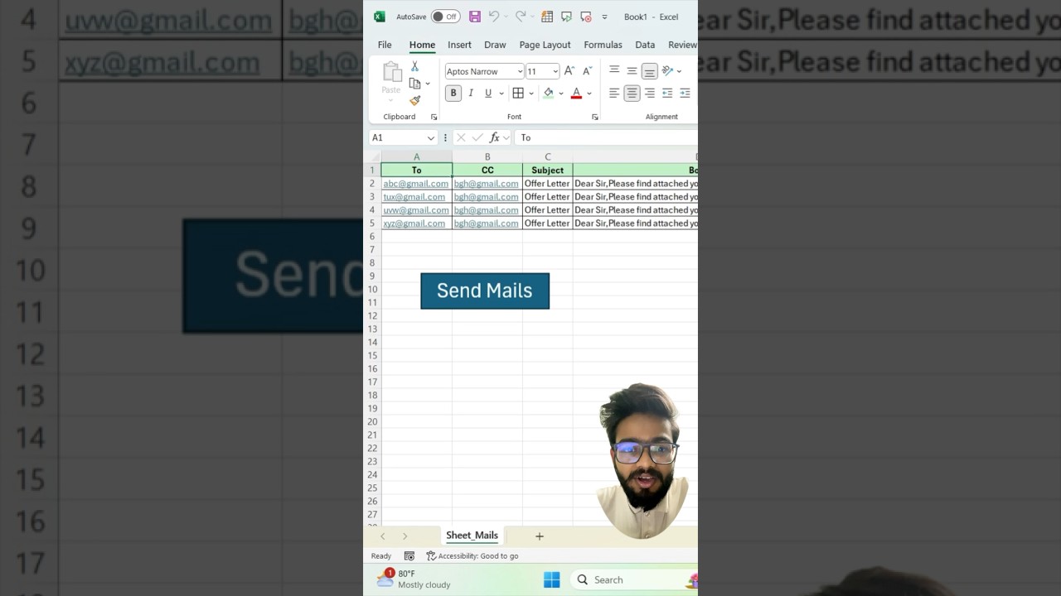Increase font size with large A icon
This screenshot has height=596, width=1061.
[569, 71]
